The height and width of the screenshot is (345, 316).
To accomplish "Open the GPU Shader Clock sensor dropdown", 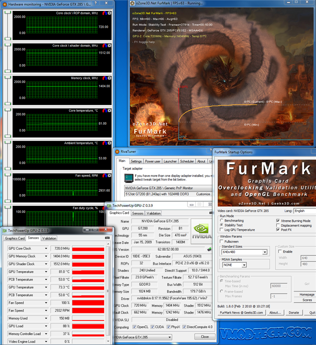I will [46, 264].
